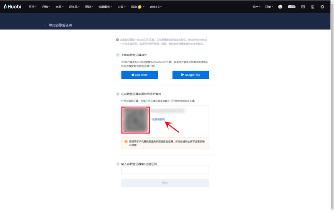Click the App Store download button

[139, 75]
